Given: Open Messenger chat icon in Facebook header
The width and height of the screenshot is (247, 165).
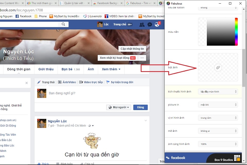Looking at the screenshot, I should [x=149, y=24].
